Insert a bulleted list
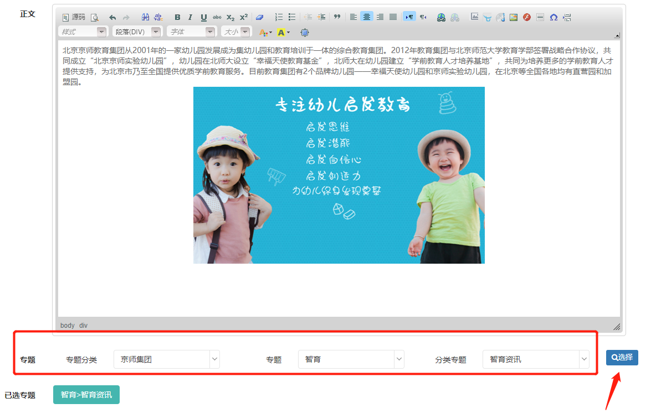Screen dimensions: 656x419 coord(293,17)
